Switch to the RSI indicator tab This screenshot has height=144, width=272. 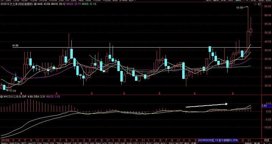point(117,143)
